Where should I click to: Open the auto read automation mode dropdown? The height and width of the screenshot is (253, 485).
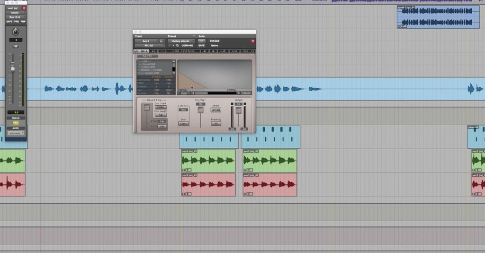click(x=16, y=133)
